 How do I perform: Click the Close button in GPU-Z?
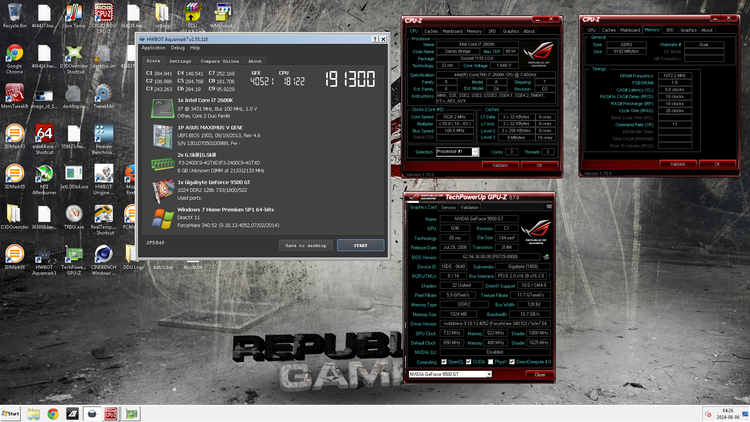(x=539, y=374)
